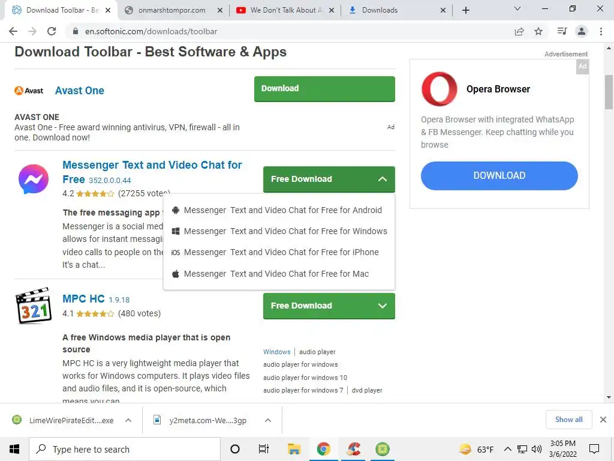Viewport: 614px width, 461px height.
Task: Click the green LimeWire icon on the taskbar
Action: 383,449
